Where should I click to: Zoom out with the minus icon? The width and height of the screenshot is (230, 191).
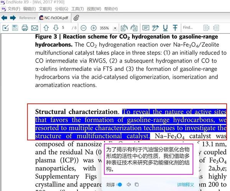[x=84, y=28]
